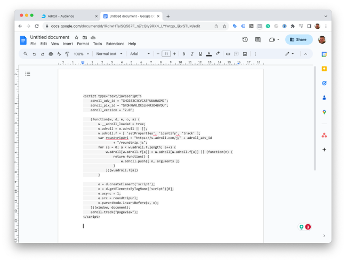Viewport: 346px width, 262px height.
Task: Click the font size input field
Action: point(166,54)
